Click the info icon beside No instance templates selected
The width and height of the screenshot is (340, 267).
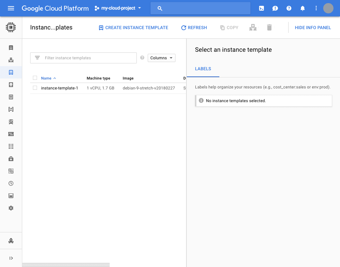pos(201,100)
